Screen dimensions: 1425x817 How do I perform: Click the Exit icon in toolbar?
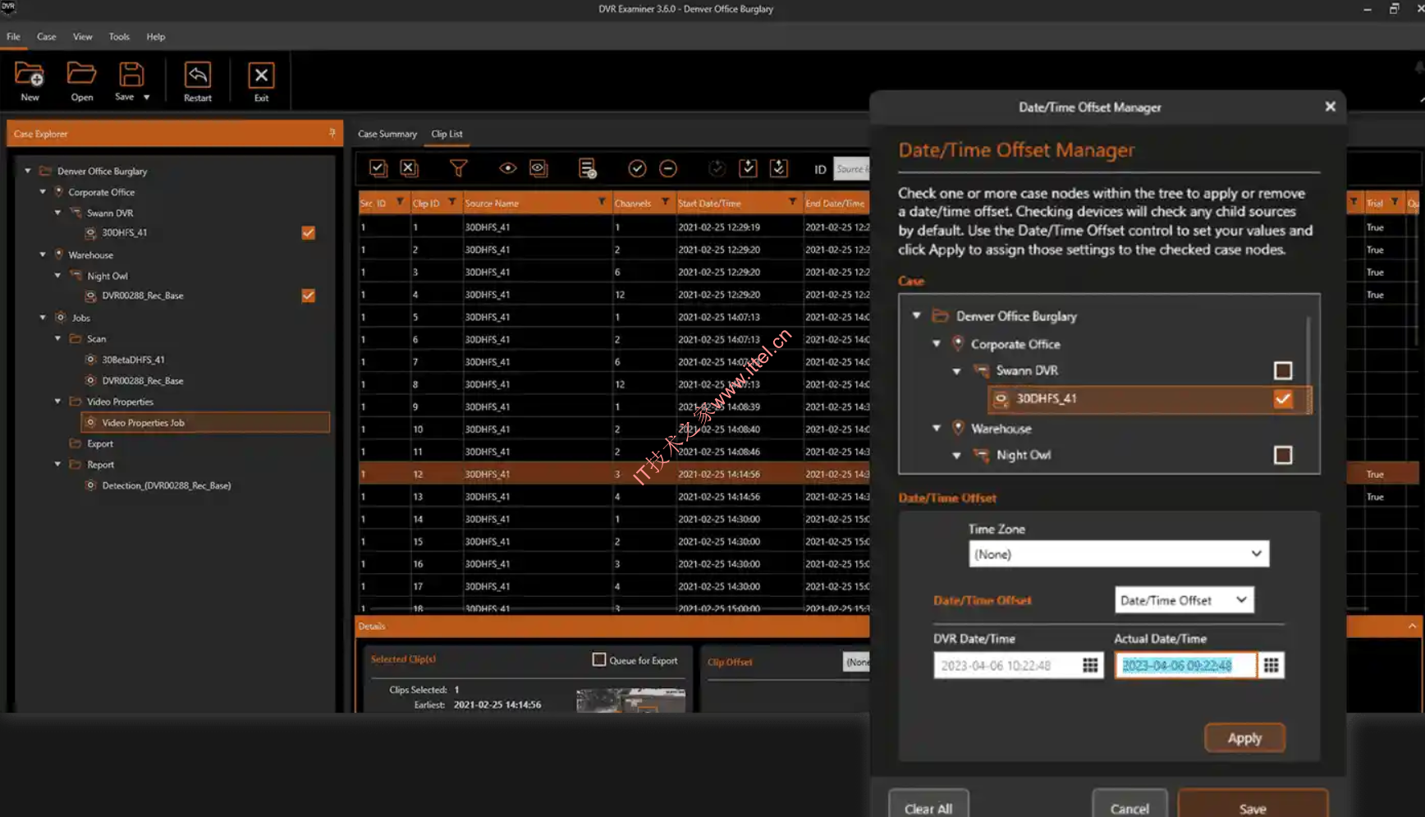coord(261,76)
